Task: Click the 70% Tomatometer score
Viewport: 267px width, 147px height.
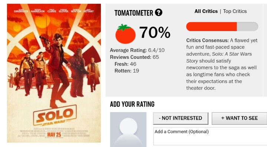Action: [155, 32]
